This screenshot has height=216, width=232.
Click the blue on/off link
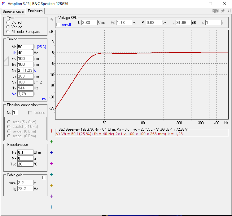point(66,25)
